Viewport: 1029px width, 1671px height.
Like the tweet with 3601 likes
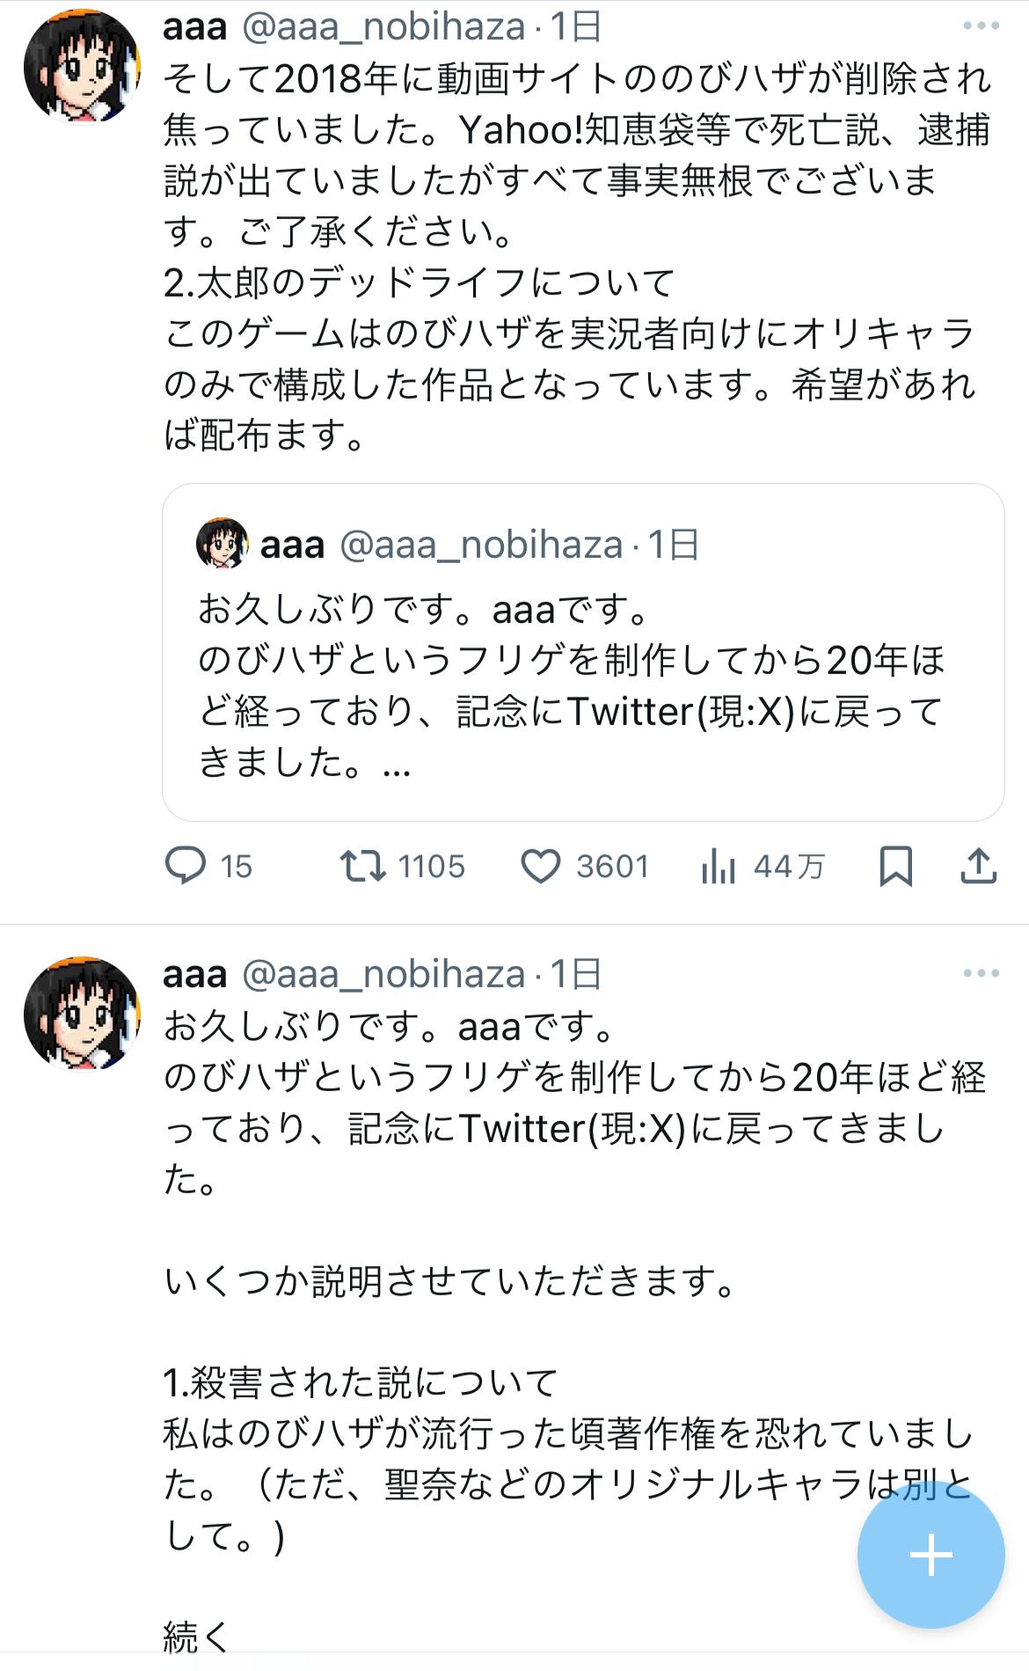[541, 867]
